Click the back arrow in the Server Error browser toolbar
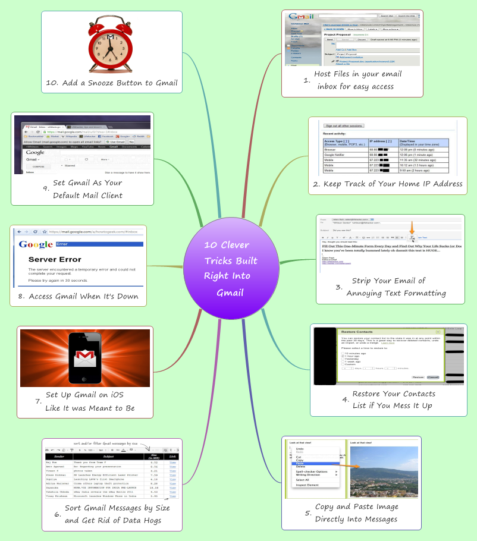The image size is (477, 541). 18,232
